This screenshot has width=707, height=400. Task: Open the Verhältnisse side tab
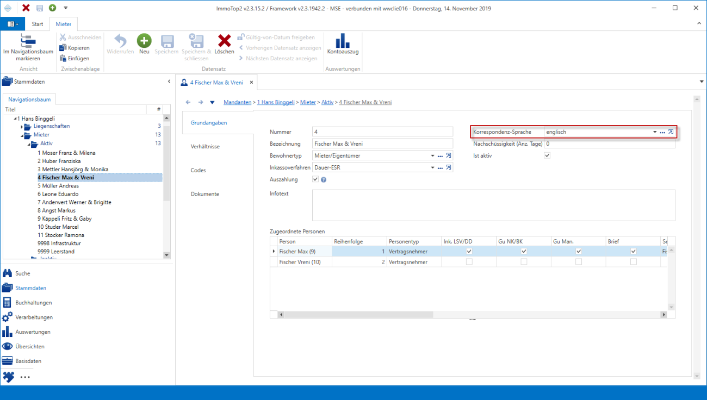205,147
